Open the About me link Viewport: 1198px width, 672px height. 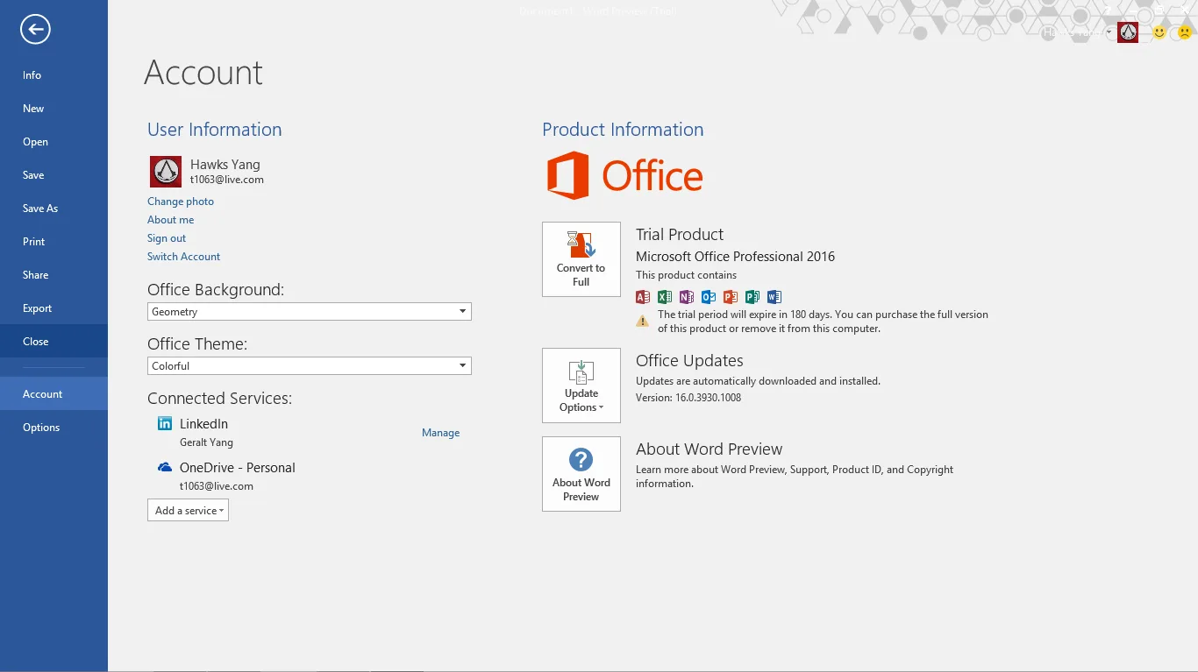171,220
